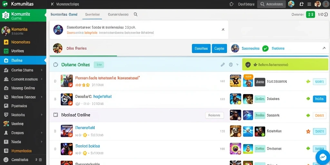Click the green leaf icon in Jobebes row
330x165 pixels.
[308, 99]
